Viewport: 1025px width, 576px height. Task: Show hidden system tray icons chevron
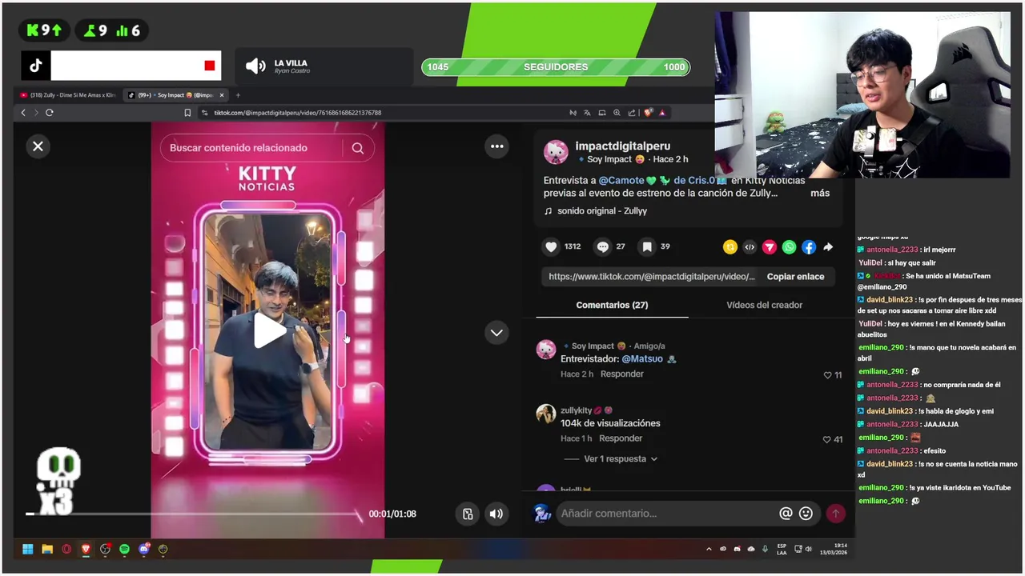click(709, 549)
